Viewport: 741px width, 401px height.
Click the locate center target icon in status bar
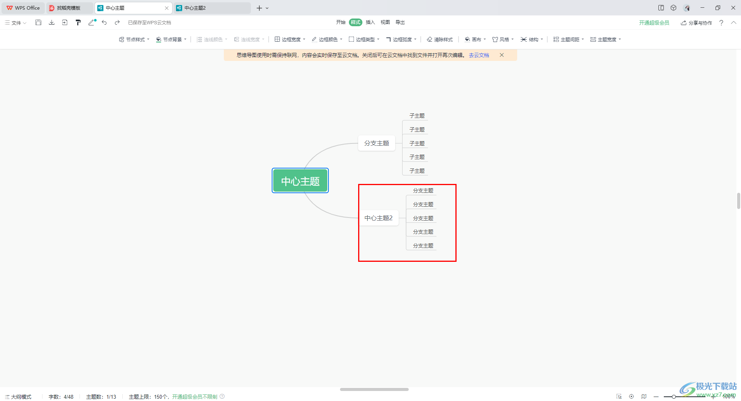(x=631, y=396)
